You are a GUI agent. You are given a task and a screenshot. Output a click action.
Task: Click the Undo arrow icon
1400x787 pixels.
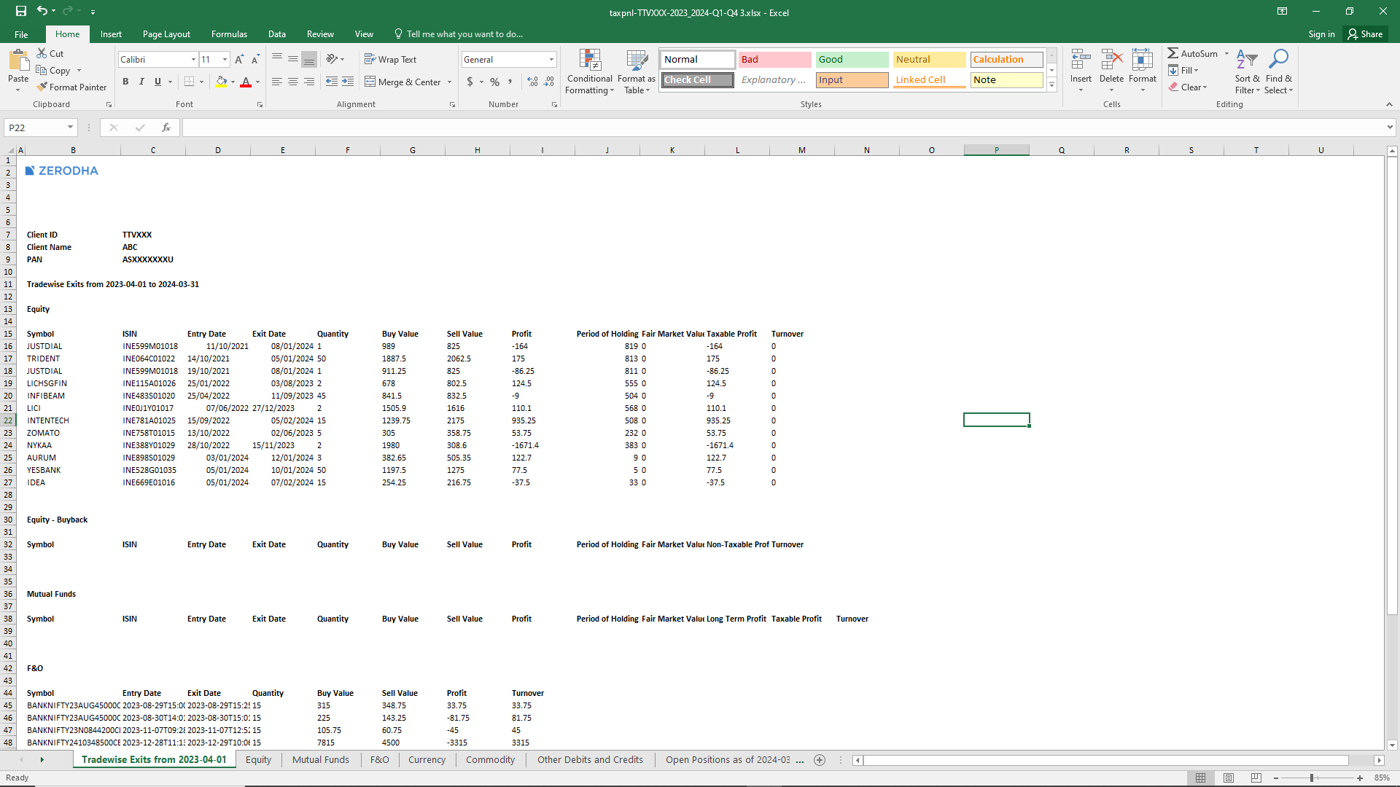tap(42, 11)
